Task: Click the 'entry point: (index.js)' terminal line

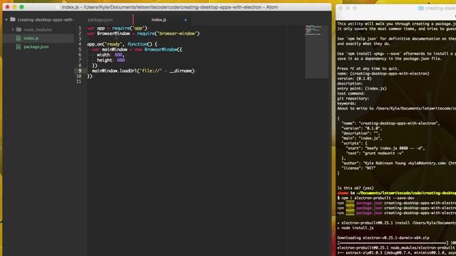Action: point(362,88)
